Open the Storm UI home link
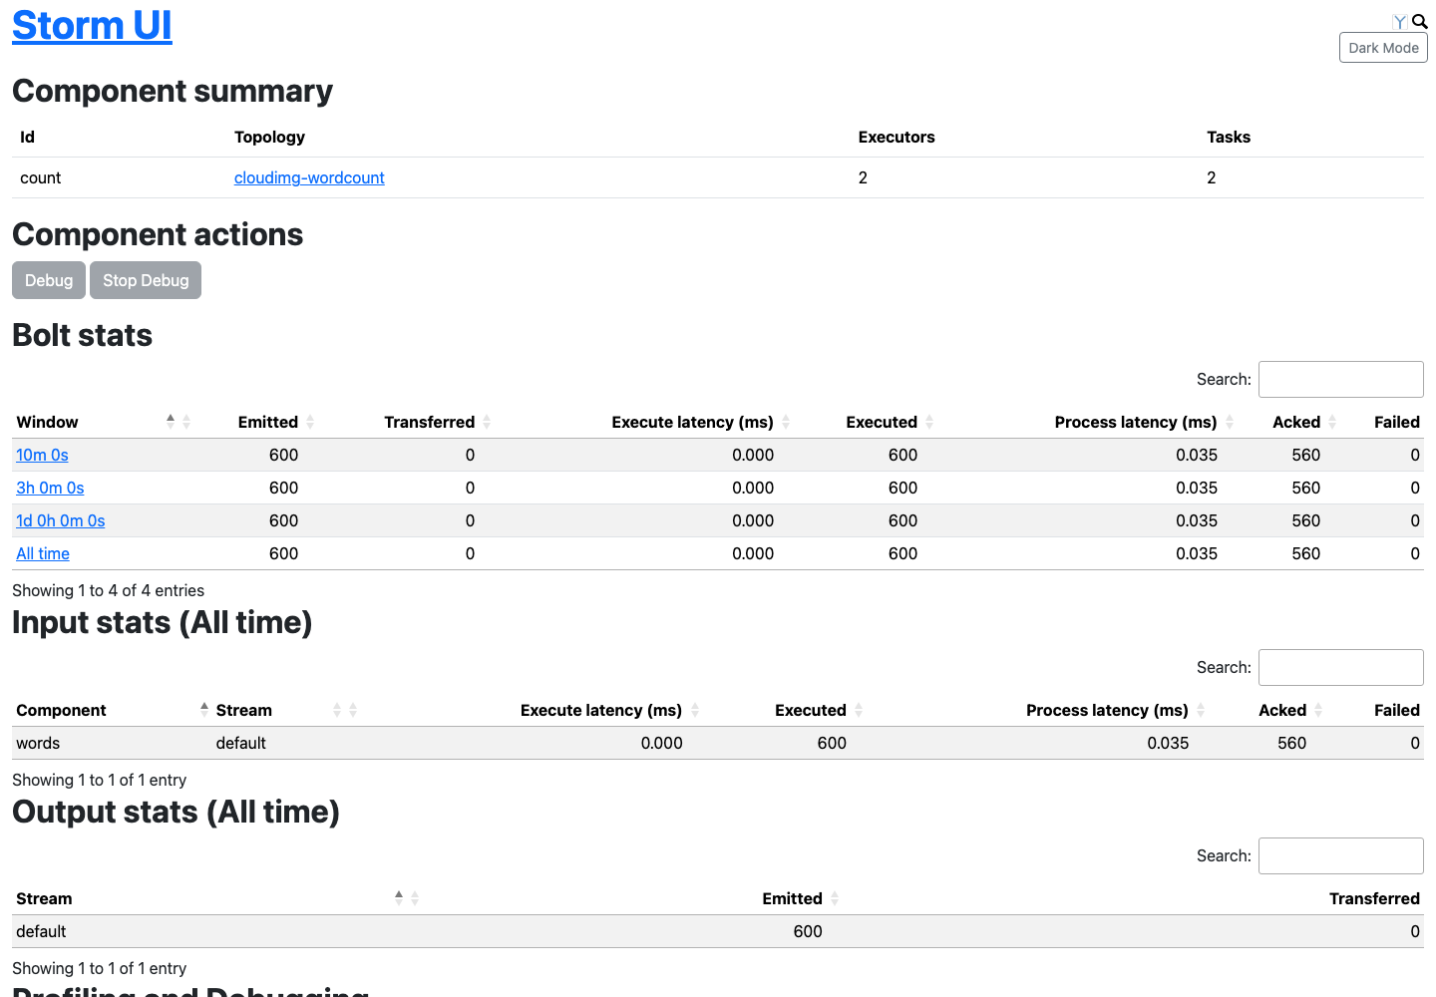The height and width of the screenshot is (997, 1436). [92, 25]
